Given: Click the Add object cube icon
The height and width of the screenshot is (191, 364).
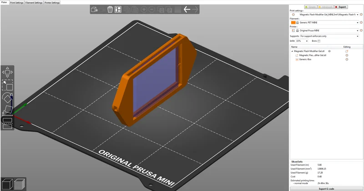Looking at the screenshot, I should 94,10.
